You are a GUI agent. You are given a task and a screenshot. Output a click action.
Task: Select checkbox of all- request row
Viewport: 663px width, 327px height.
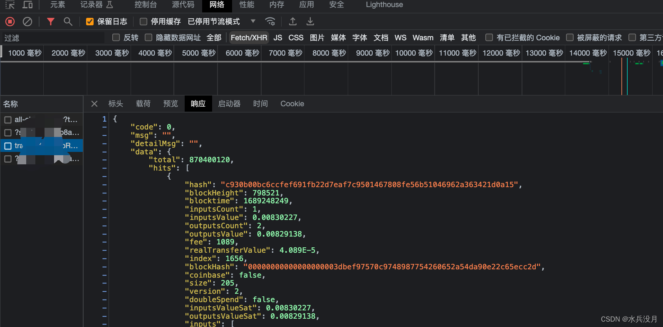pos(8,120)
